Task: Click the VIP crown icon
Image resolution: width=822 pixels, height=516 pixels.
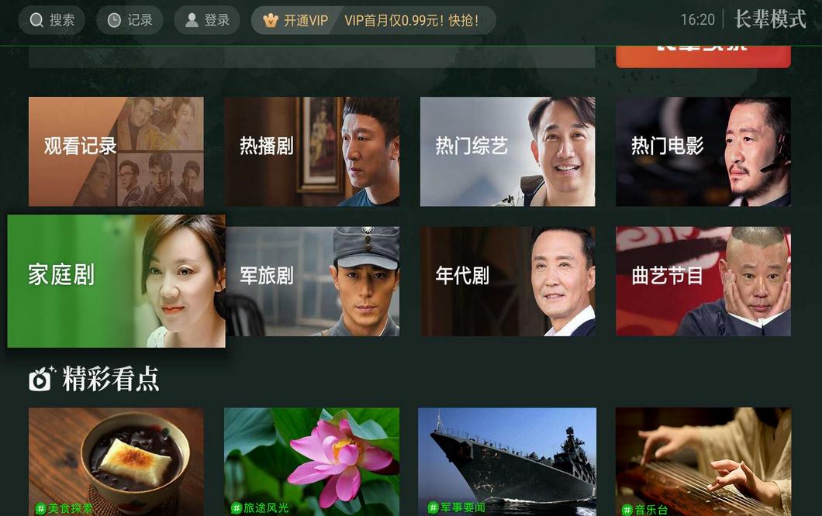Action: [271, 20]
